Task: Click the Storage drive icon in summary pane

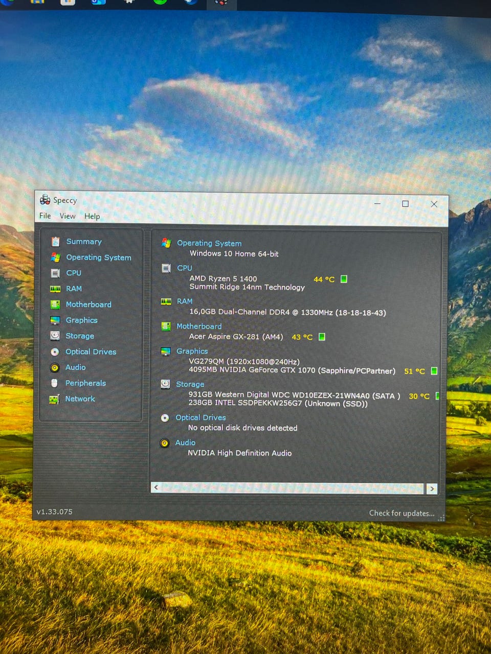Action: click(x=165, y=384)
